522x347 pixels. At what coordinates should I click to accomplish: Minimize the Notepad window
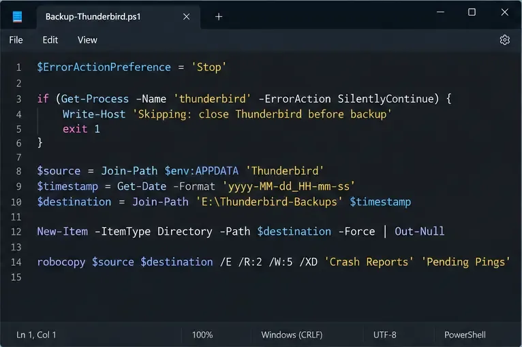[440, 12]
